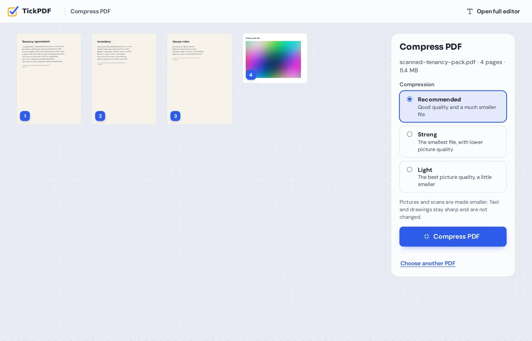The width and height of the screenshot is (532, 341).
Task: Click the page number 4 badge
Action: 251,75
